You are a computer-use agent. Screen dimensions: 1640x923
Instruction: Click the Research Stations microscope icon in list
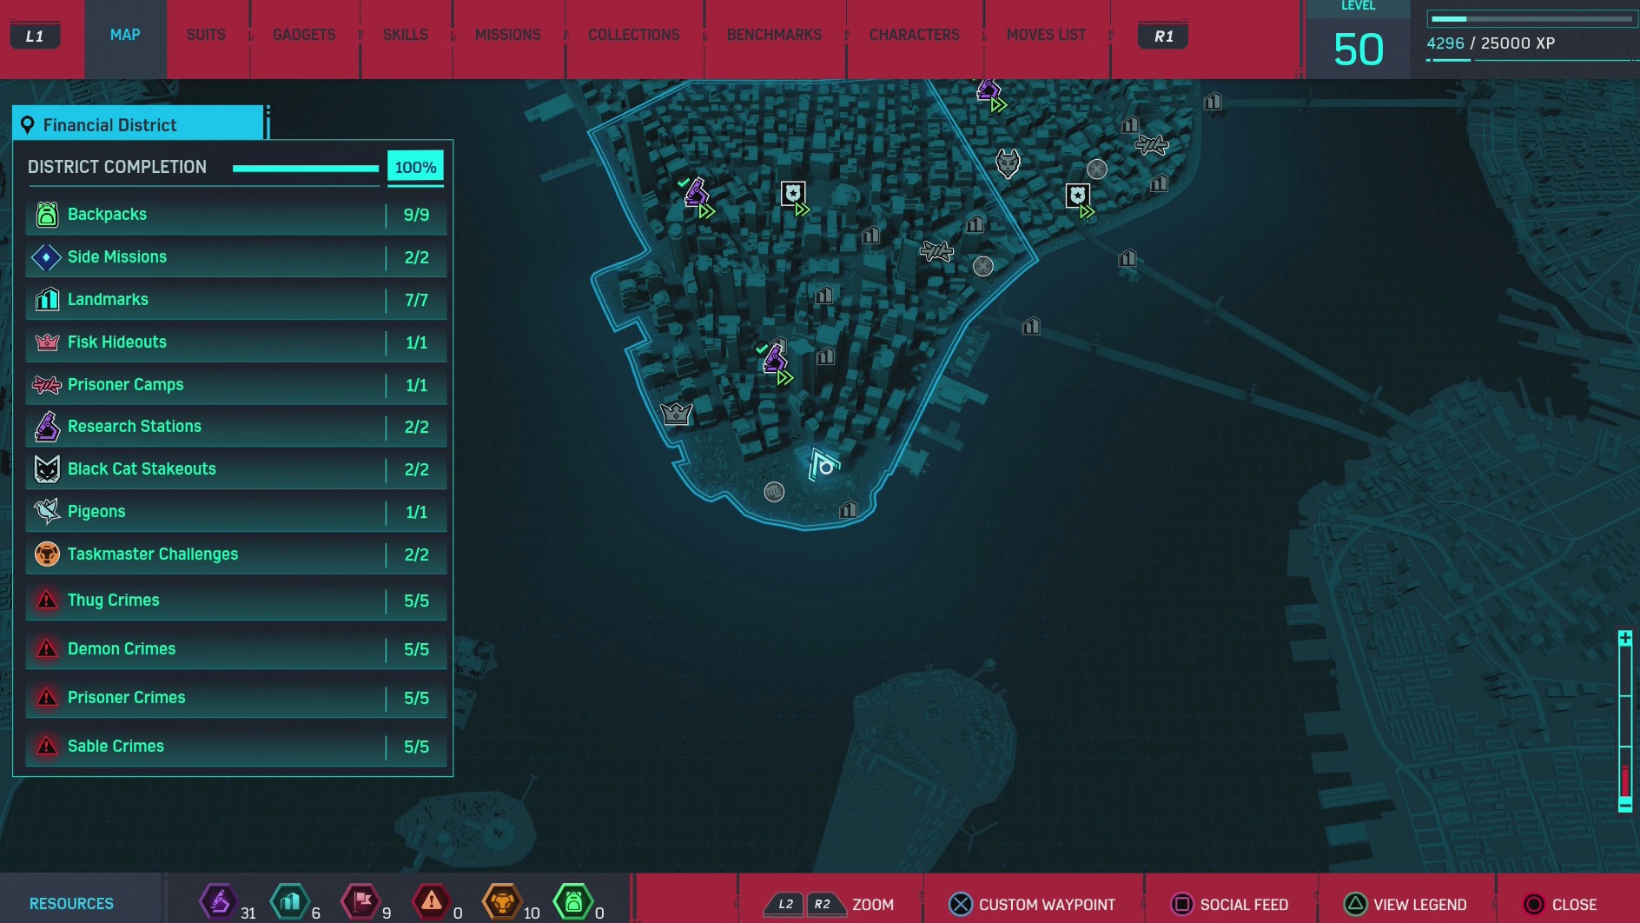coord(47,427)
